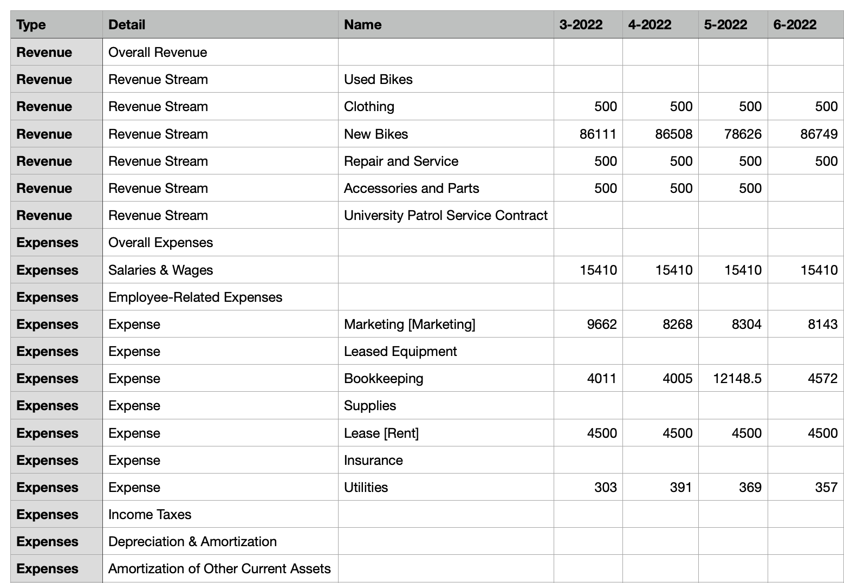Click the Accessories and Parts cell
Image resolution: width=844 pixels, height=583 pixels.
[446, 188]
